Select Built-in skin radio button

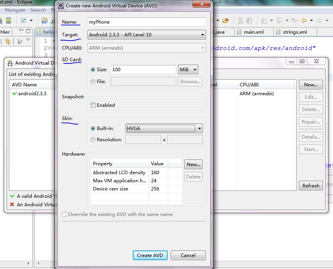tap(93, 129)
